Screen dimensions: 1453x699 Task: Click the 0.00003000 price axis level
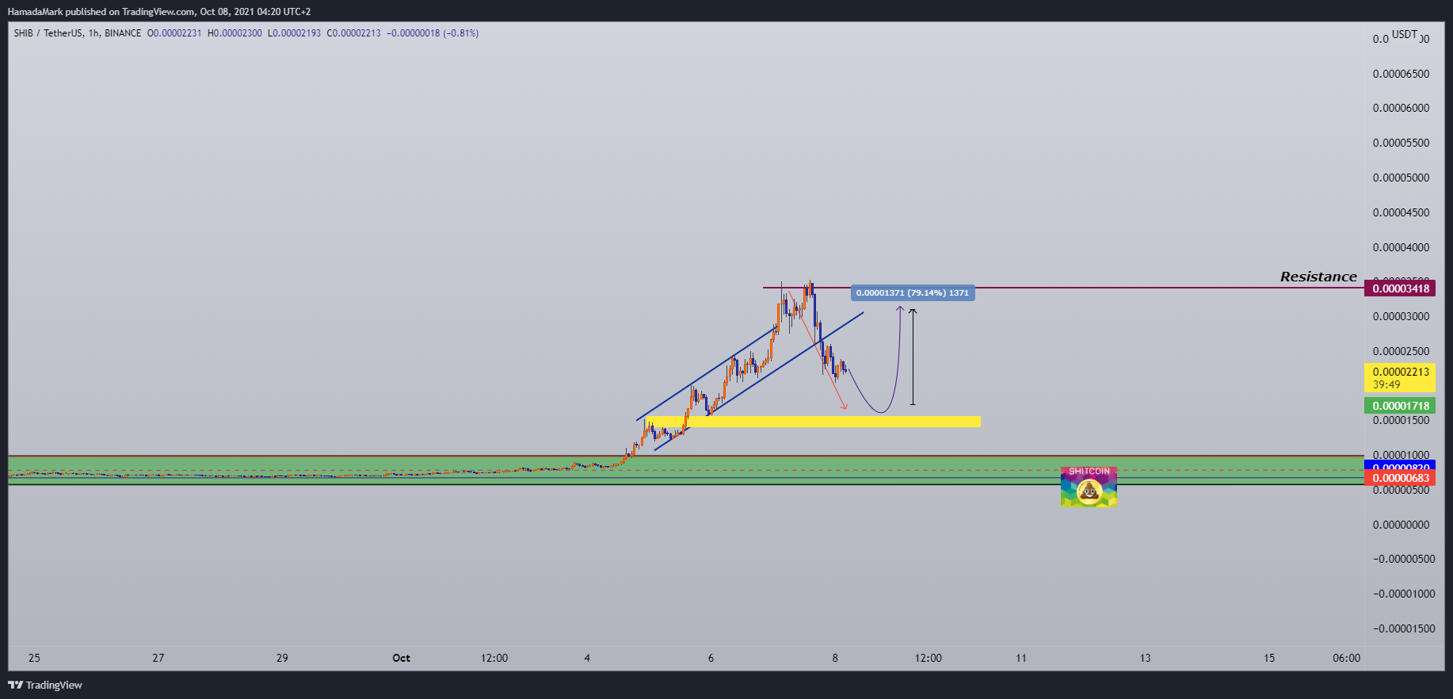coord(1401,316)
